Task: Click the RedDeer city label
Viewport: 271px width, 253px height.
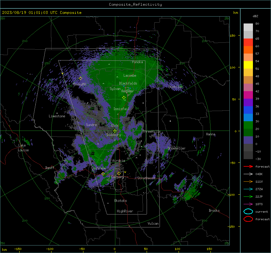Action: (128, 91)
